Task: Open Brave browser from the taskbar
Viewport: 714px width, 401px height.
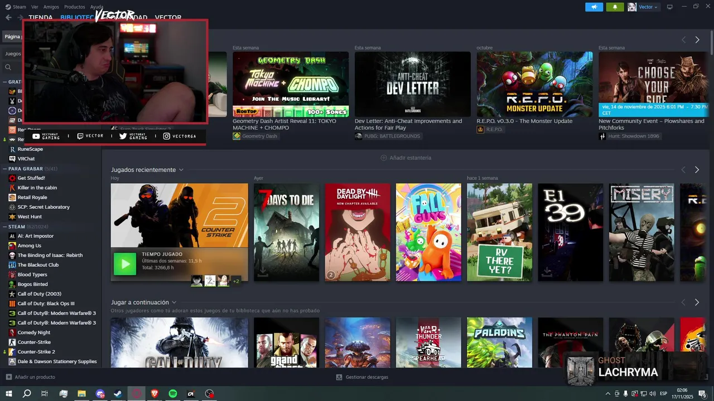Action: 155,394
